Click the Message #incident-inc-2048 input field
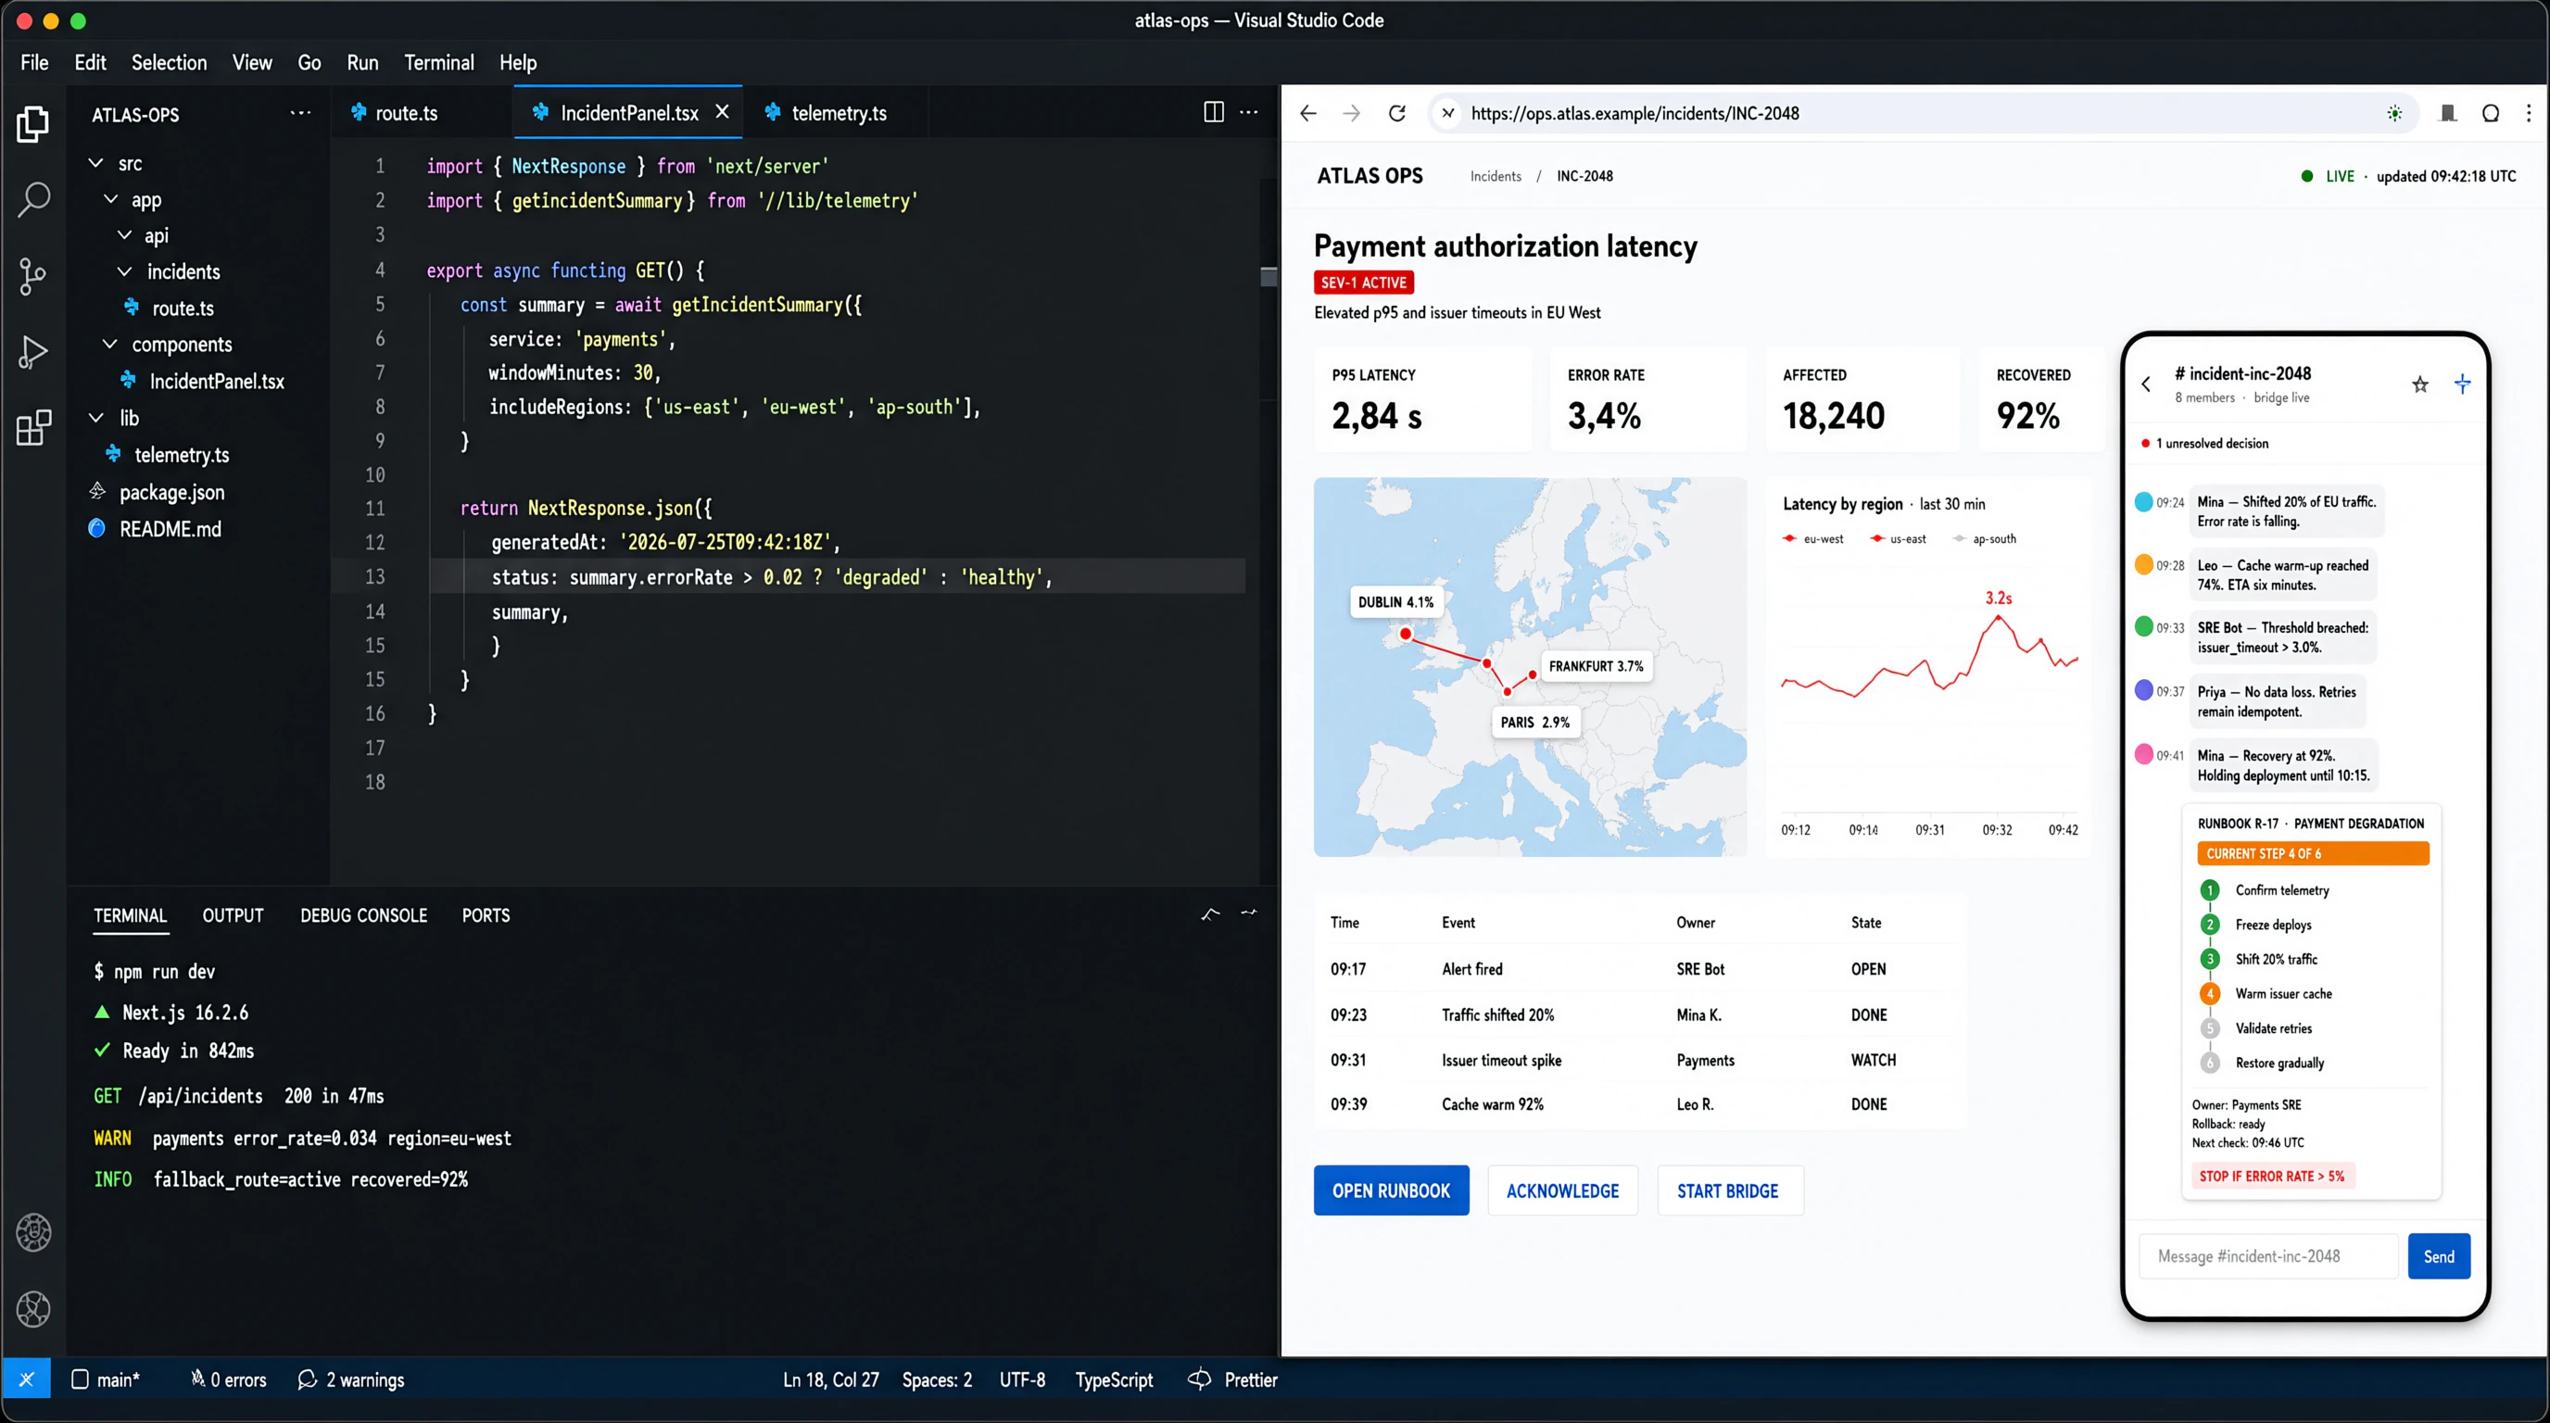Screen dimensions: 2550x1423 pyautogui.click(x=2269, y=1255)
